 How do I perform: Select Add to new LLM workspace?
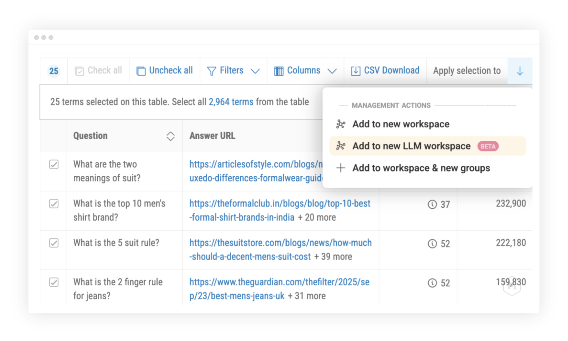coord(411,146)
